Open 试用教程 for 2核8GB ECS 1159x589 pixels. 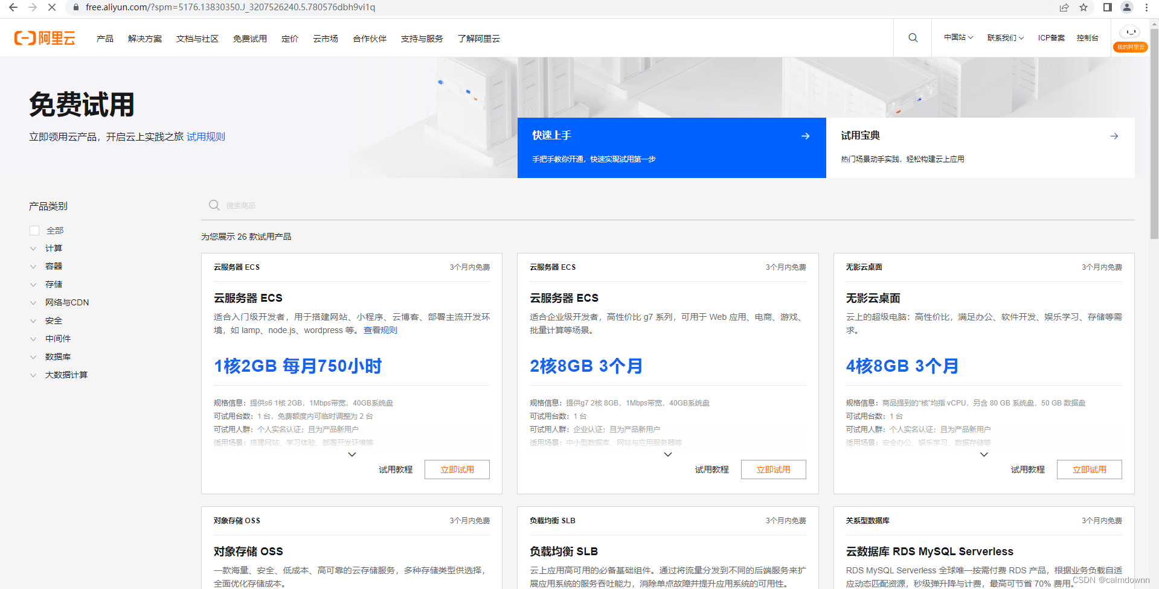711,470
